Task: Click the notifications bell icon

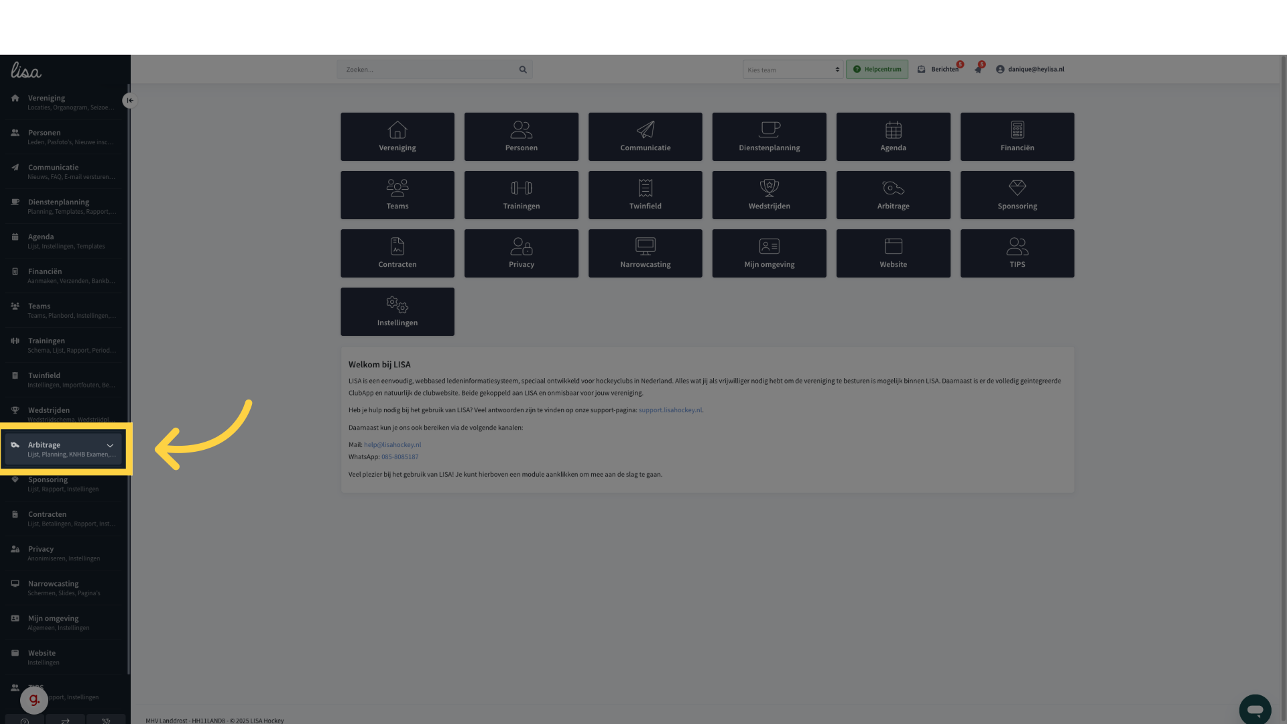Action: pos(979,70)
